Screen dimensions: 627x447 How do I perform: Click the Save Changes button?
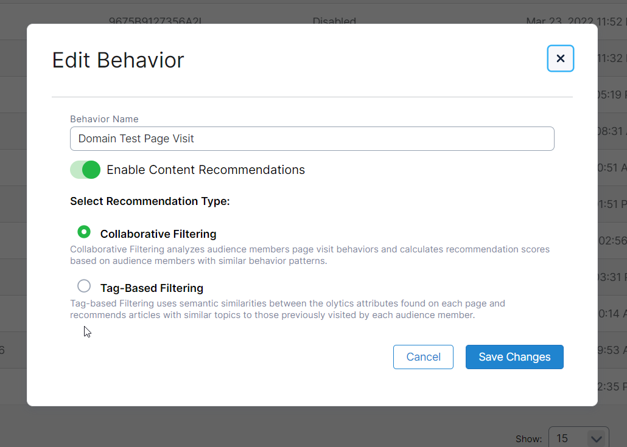514,357
